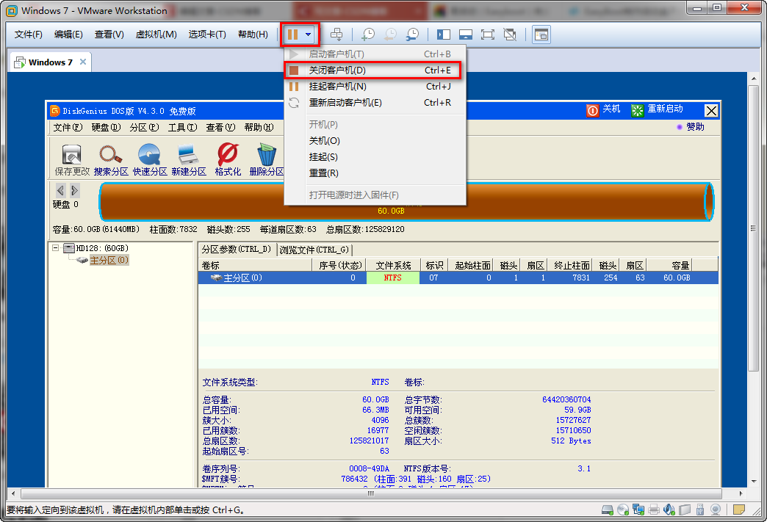The height and width of the screenshot is (522, 767).
Task: Take a snapshot of the virtual machine
Action: (370, 34)
